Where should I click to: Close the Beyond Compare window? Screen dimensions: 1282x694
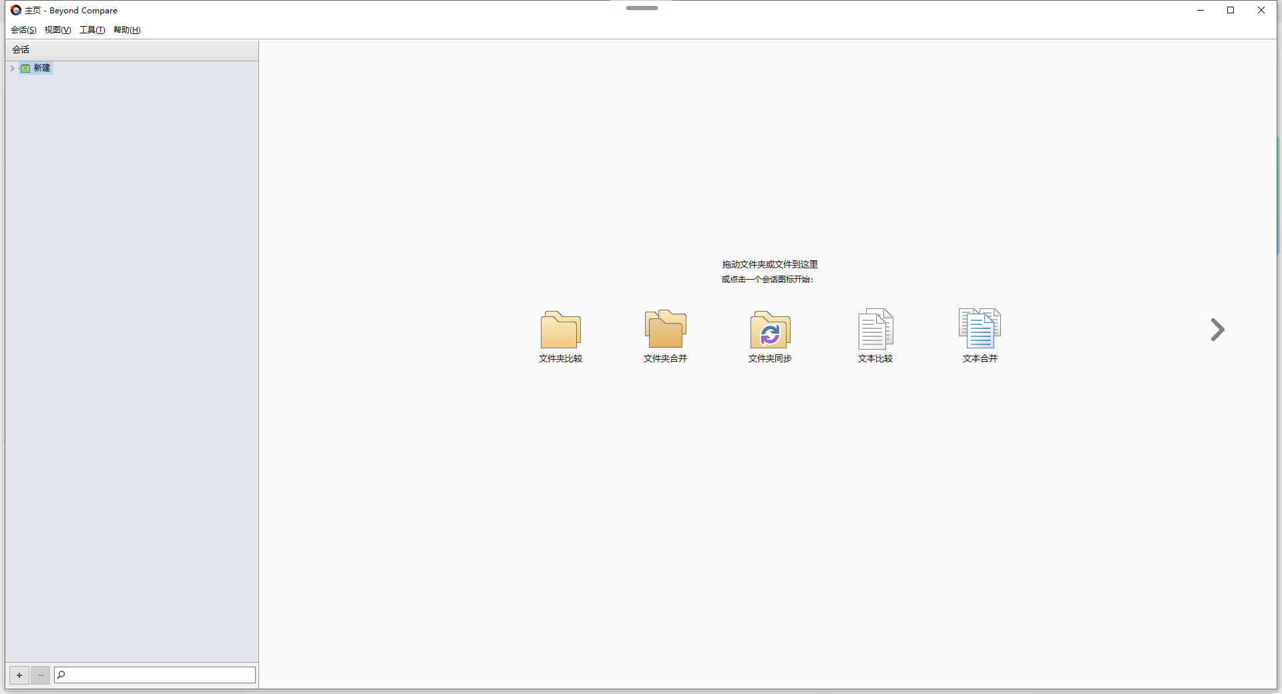pyautogui.click(x=1261, y=10)
